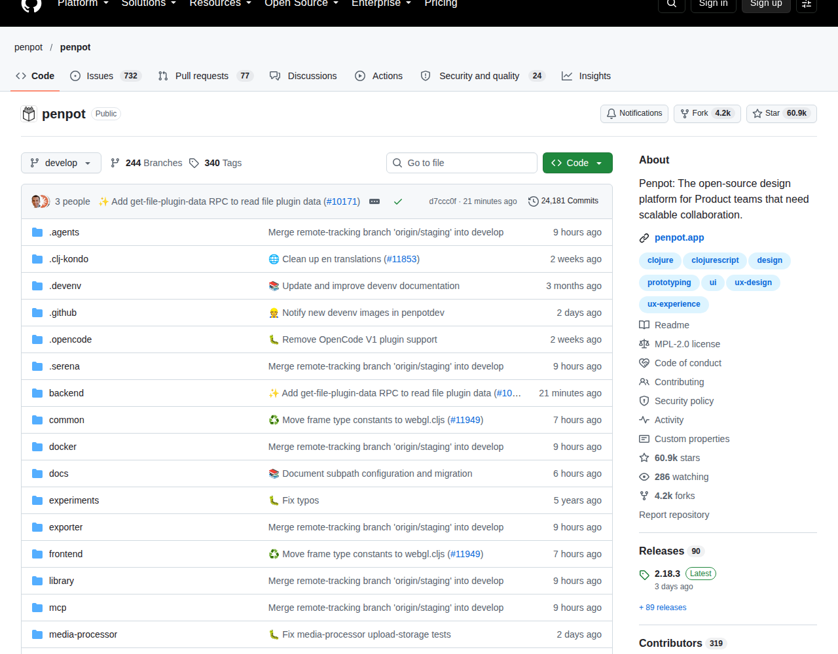The height and width of the screenshot is (654, 838).
Task: Open the + 89 releases link
Action: (663, 608)
